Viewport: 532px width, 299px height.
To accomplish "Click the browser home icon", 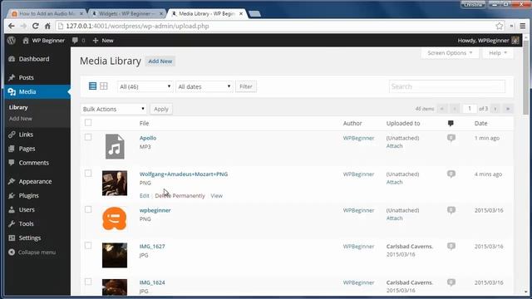I will (x=47, y=26).
